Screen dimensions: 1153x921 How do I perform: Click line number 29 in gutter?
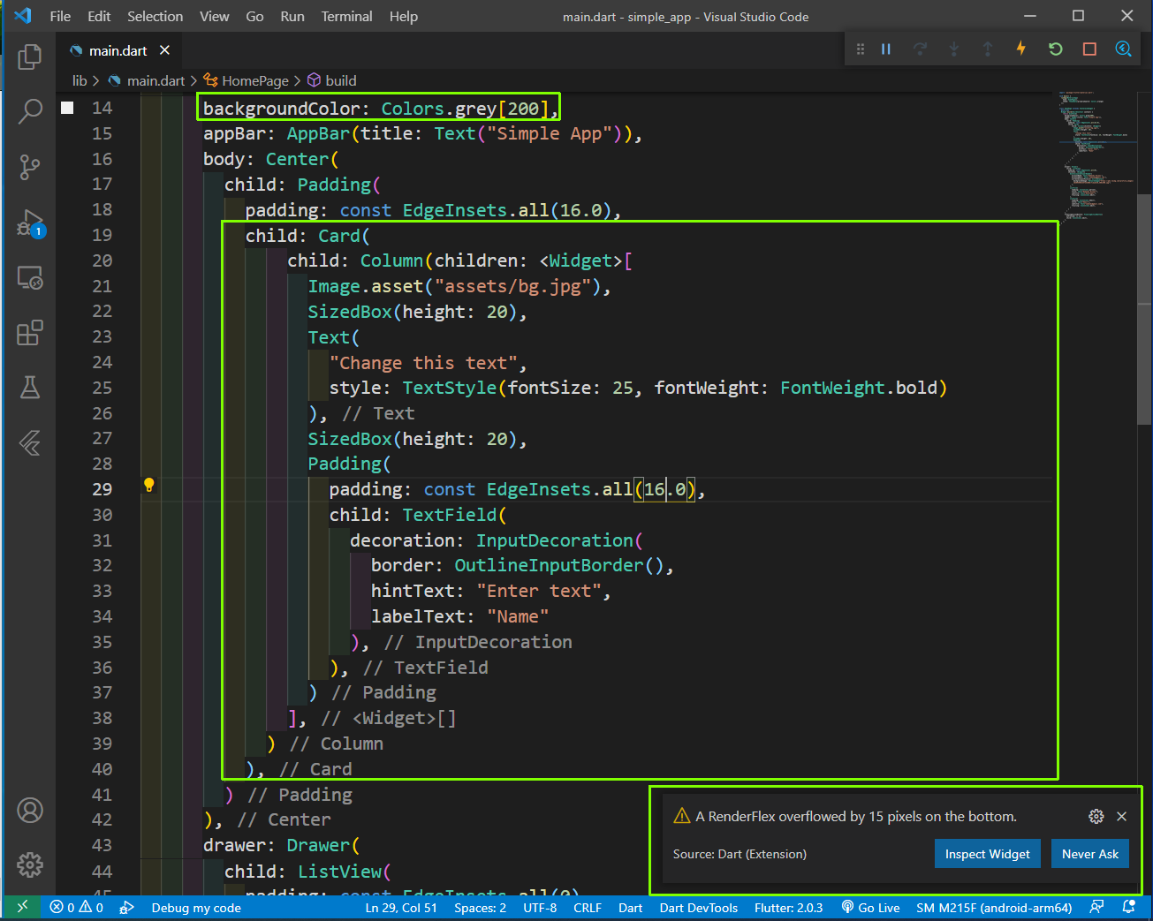point(102,489)
